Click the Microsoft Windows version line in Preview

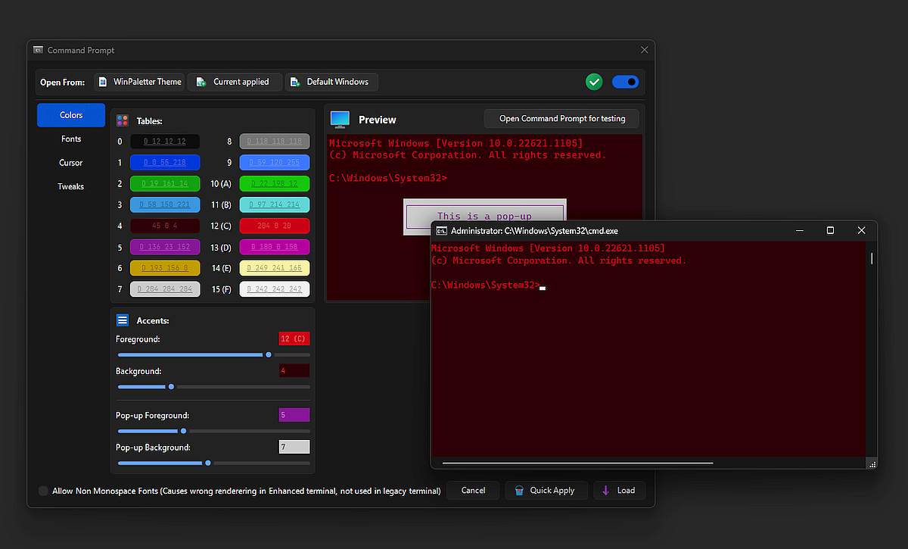[456, 143]
